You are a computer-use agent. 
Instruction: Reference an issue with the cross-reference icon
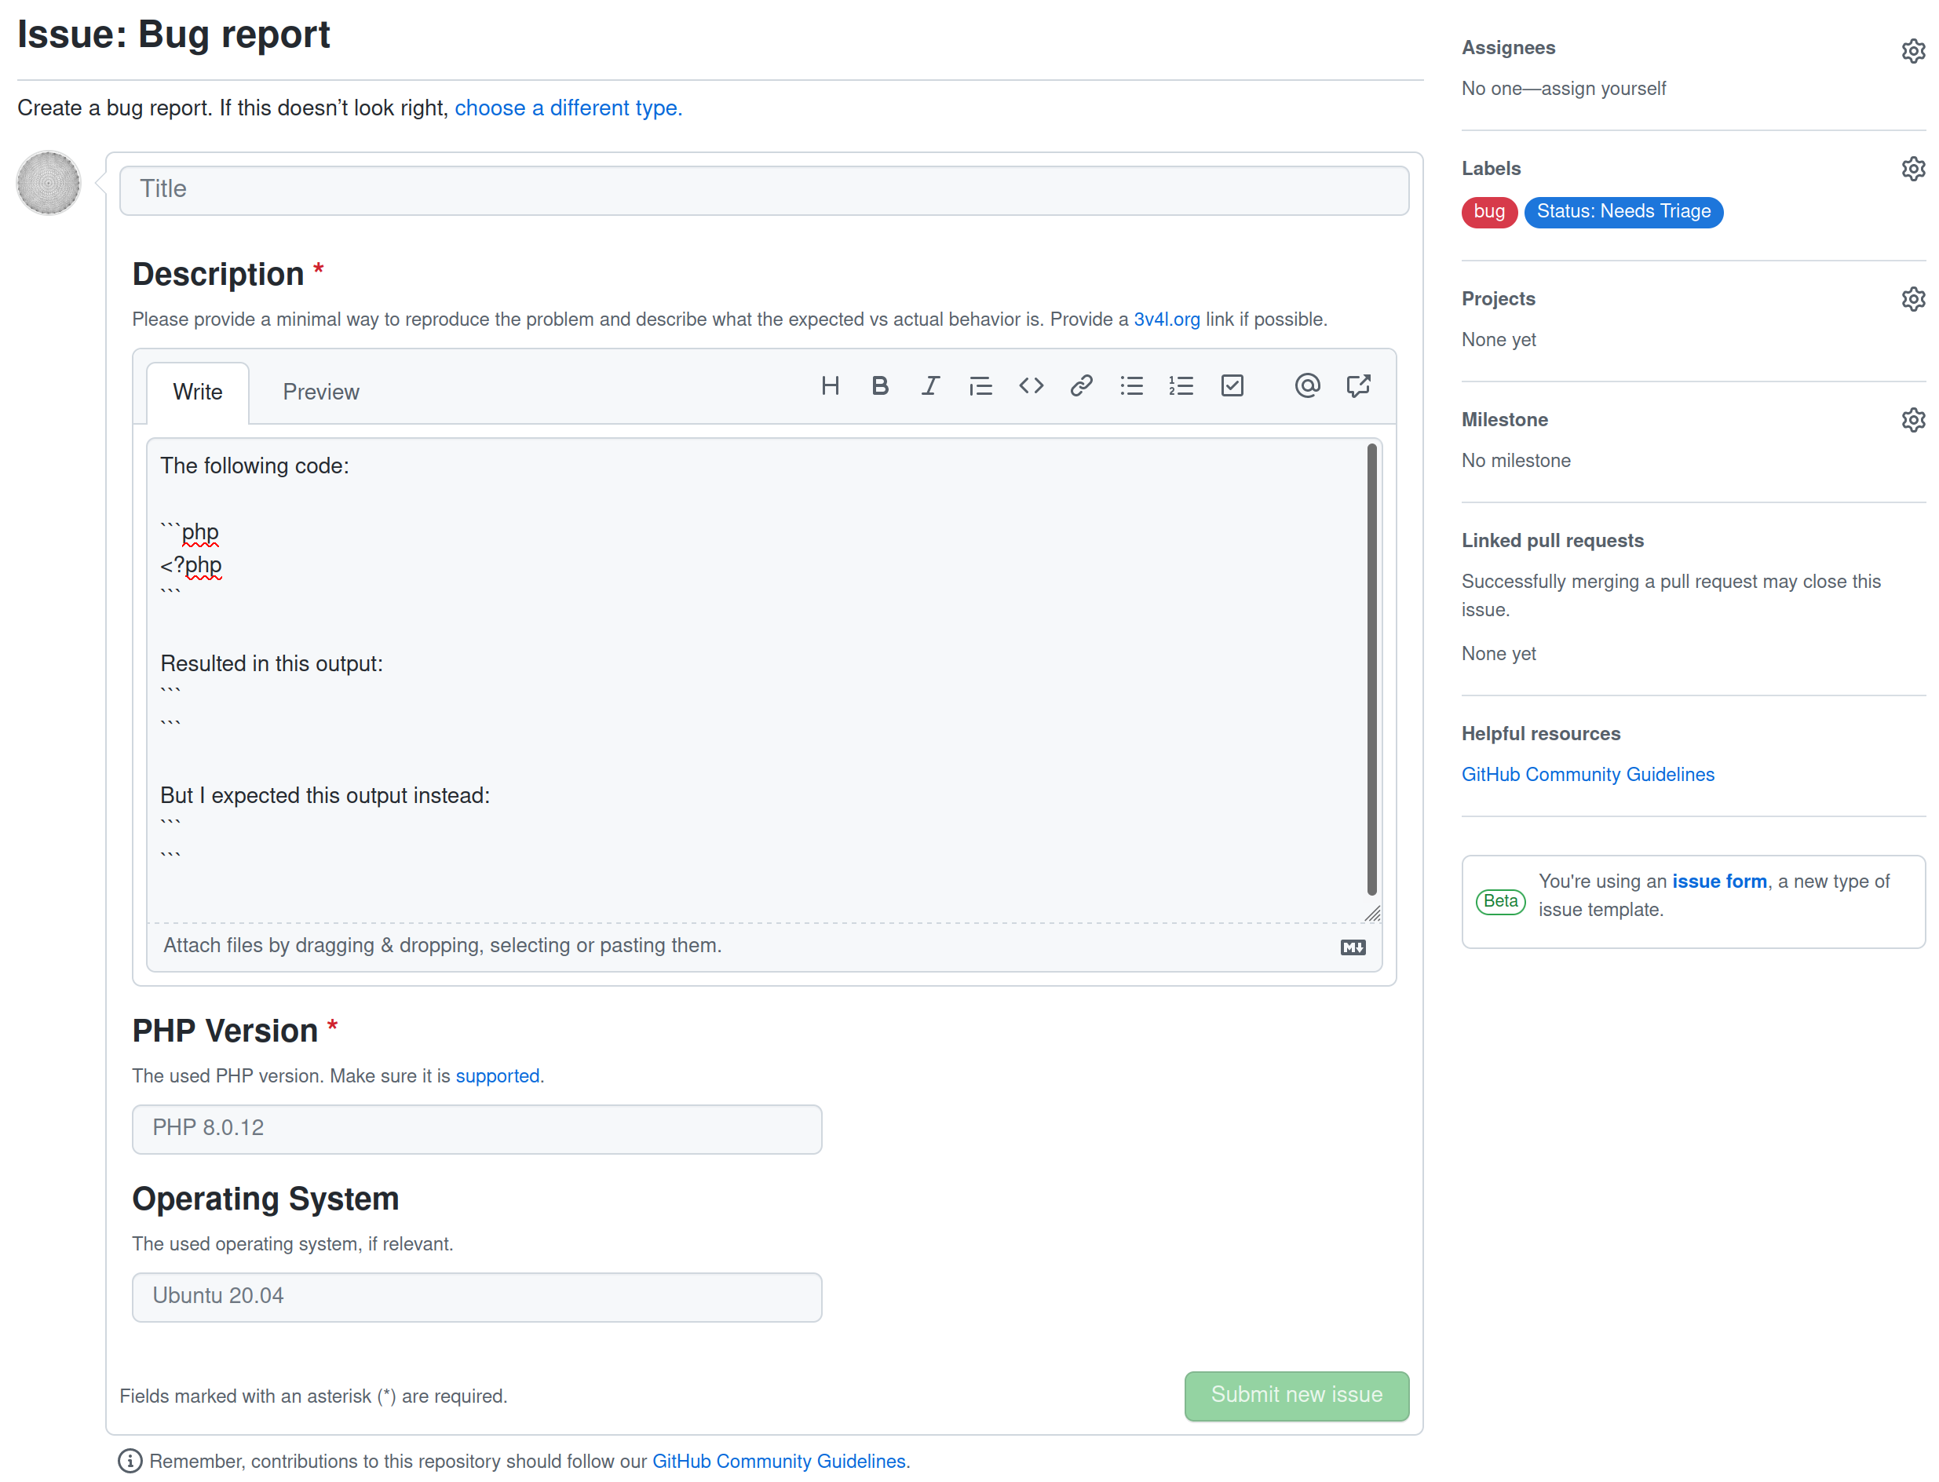pyautogui.click(x=1357, y=385)
